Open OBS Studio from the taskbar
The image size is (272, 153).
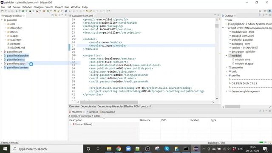click(147, 149)
